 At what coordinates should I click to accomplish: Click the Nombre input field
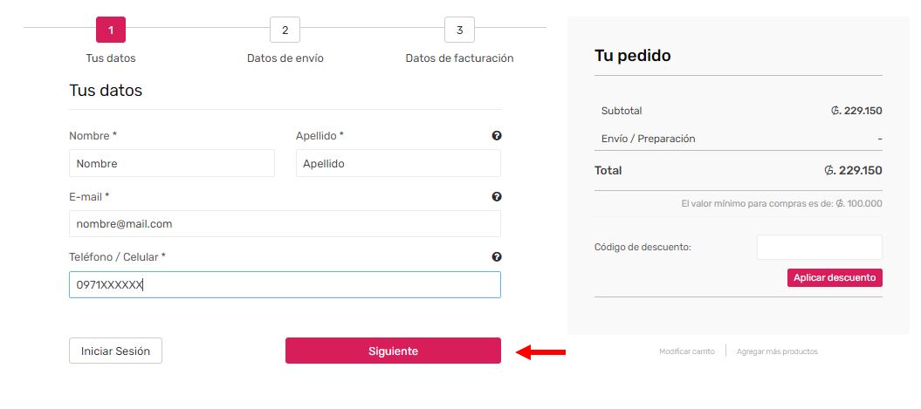171,163
